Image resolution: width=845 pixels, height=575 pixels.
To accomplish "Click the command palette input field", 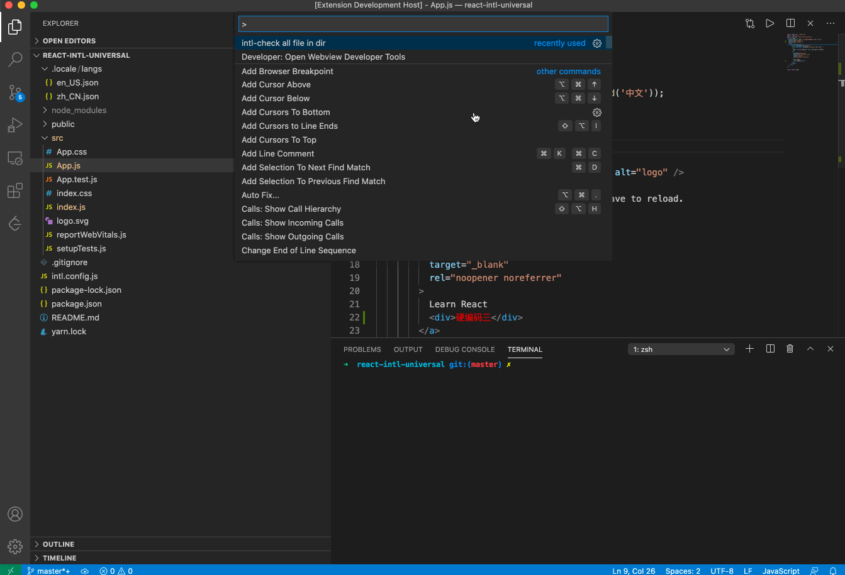I will coord(423,24).
